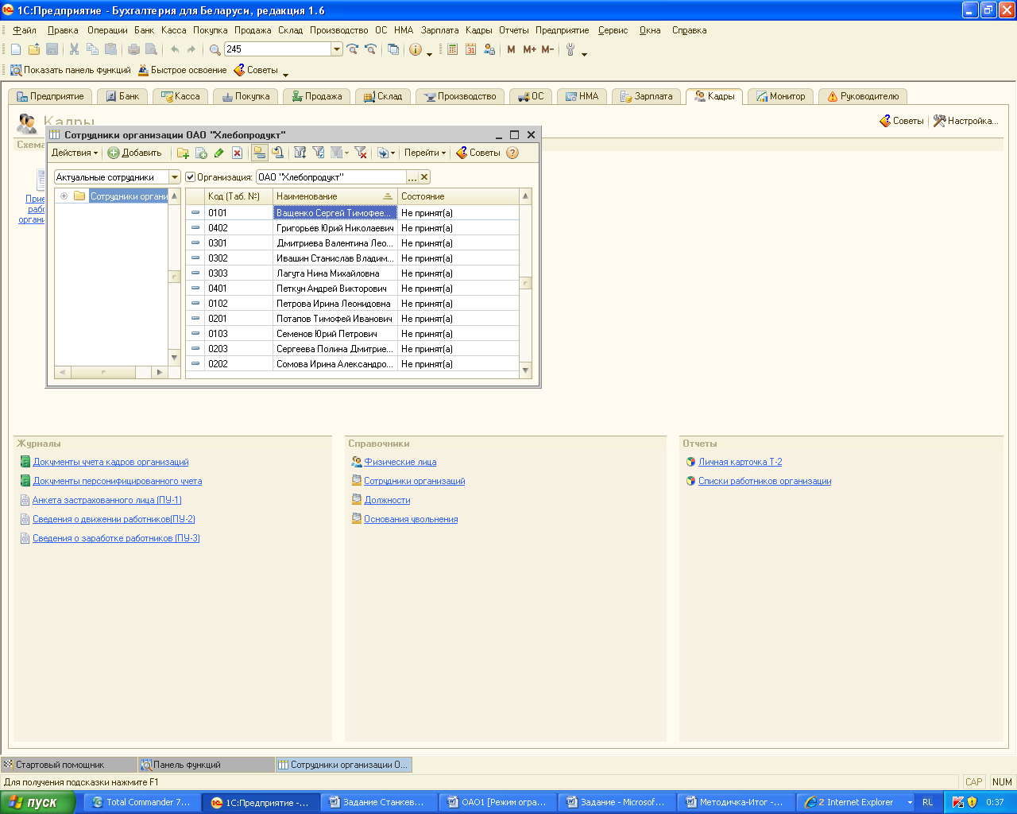Screen dimensions: 1017x814
Task: Toggle the hierarchical view icon
Action: coord(259,153)
